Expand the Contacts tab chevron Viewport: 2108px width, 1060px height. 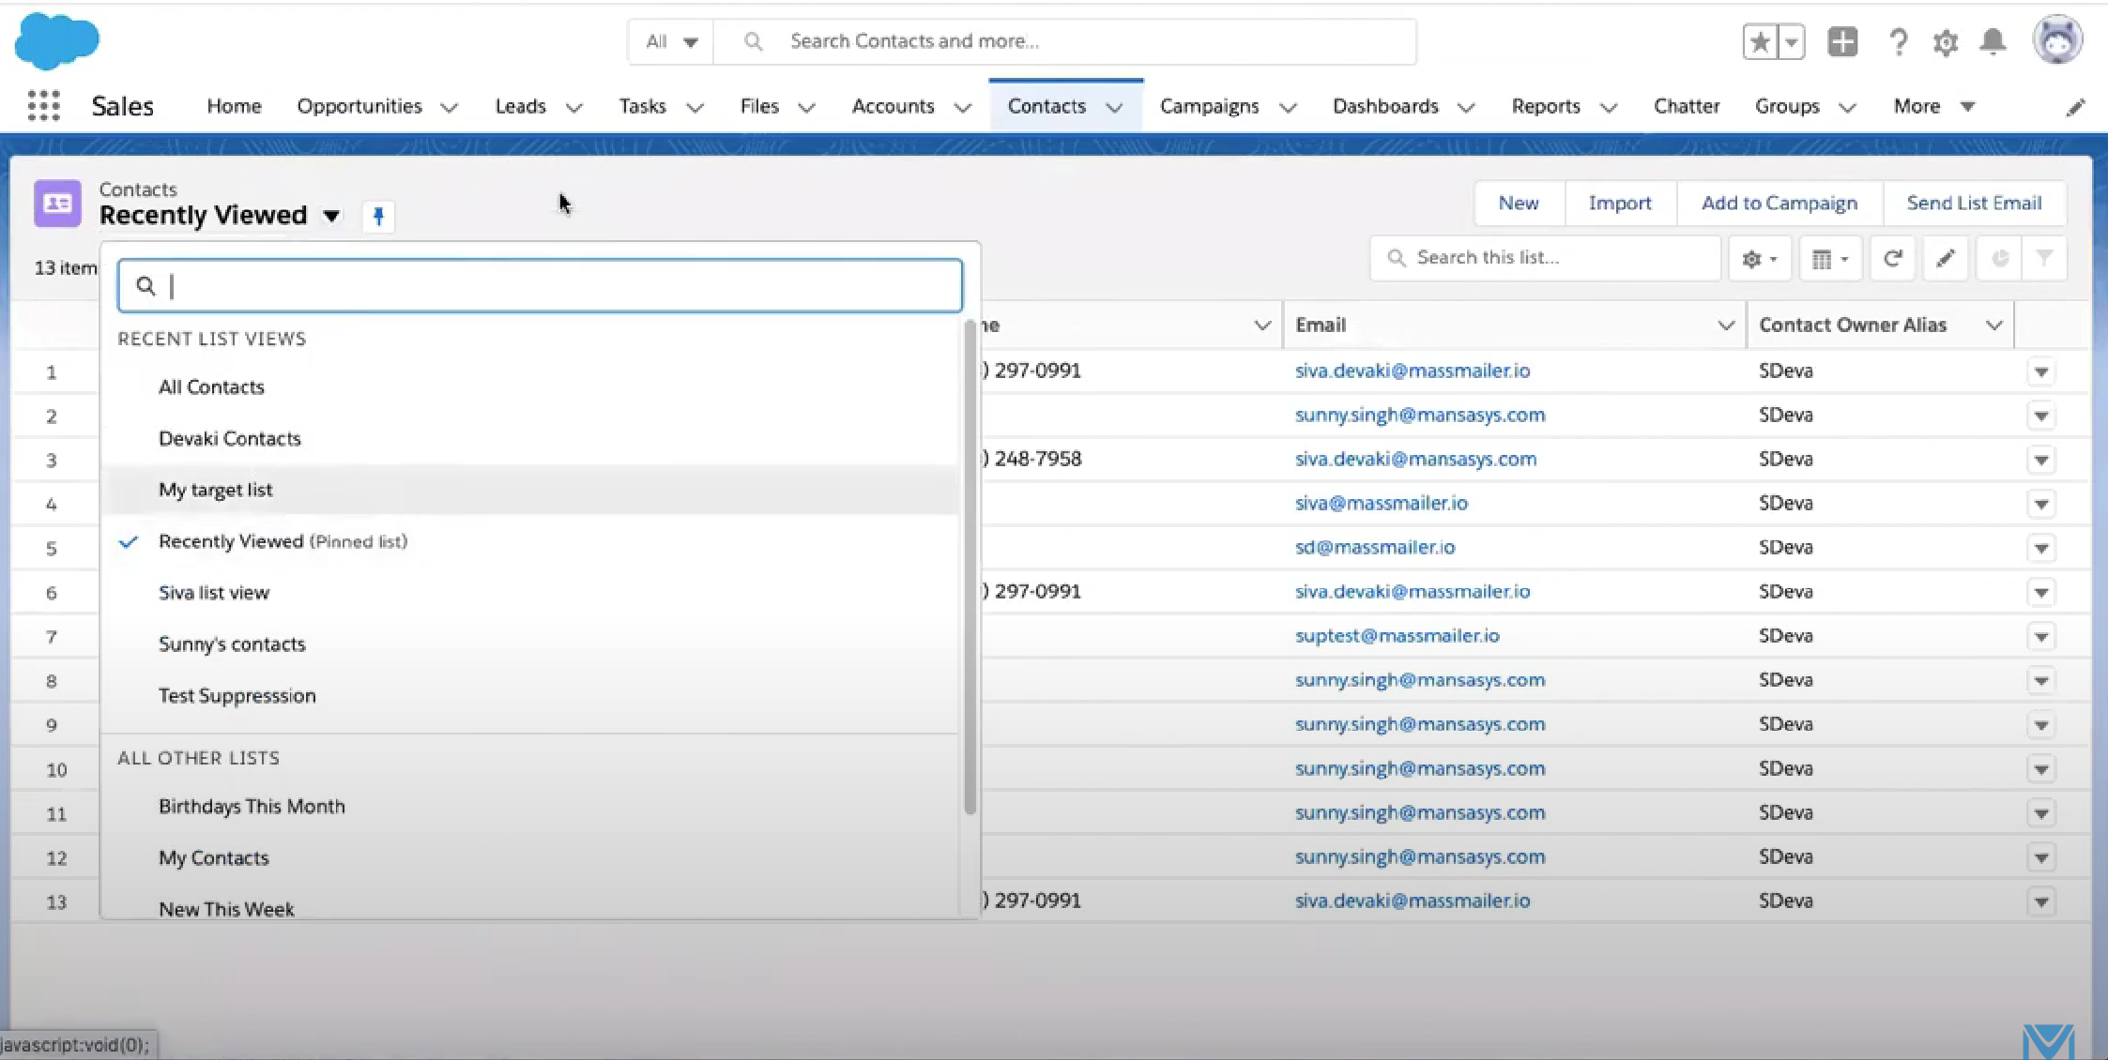click(x=1114, y=108)
